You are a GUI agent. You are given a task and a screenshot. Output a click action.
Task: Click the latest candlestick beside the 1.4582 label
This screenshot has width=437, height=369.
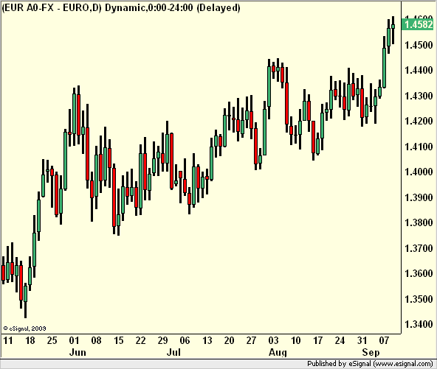(393, 30)
